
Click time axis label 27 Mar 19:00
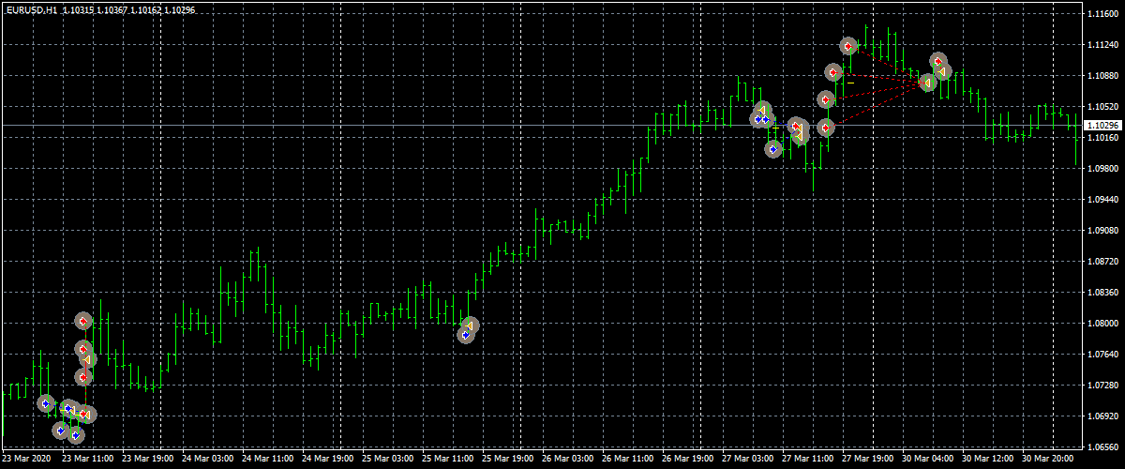click(868, 460)
